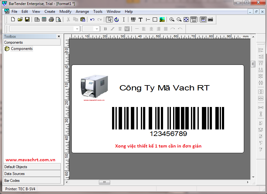
Task: Open the View menu
Action: (36, 12)
